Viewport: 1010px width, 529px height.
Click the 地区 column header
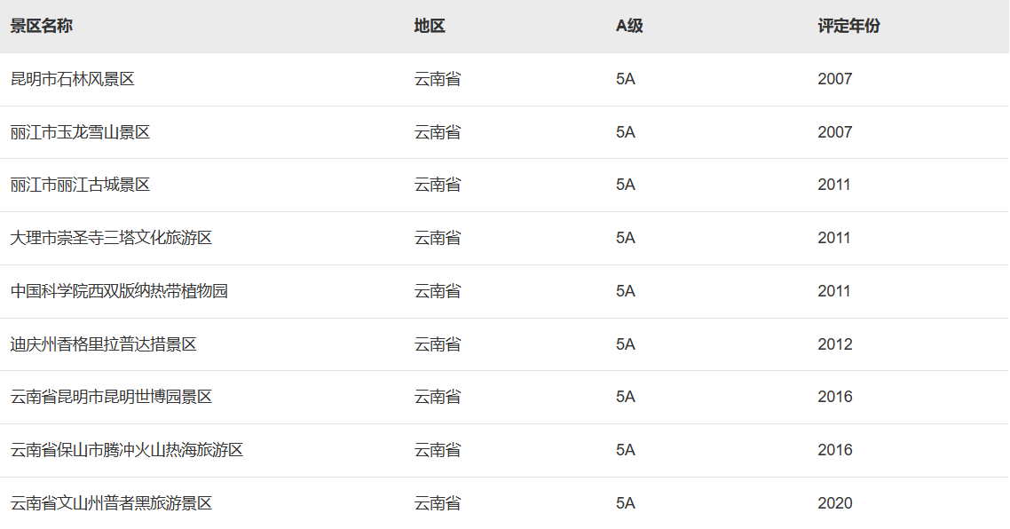point(430,26)
